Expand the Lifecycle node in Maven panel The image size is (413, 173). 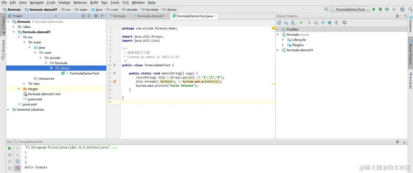(x=283, y=40)
